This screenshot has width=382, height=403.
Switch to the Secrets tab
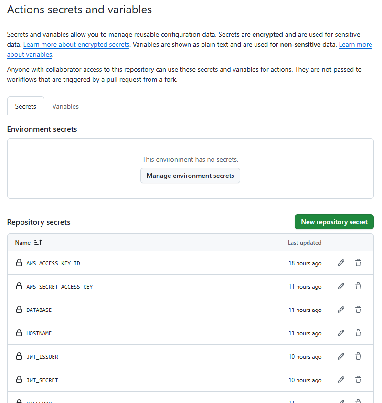click(x=26, y=106)
